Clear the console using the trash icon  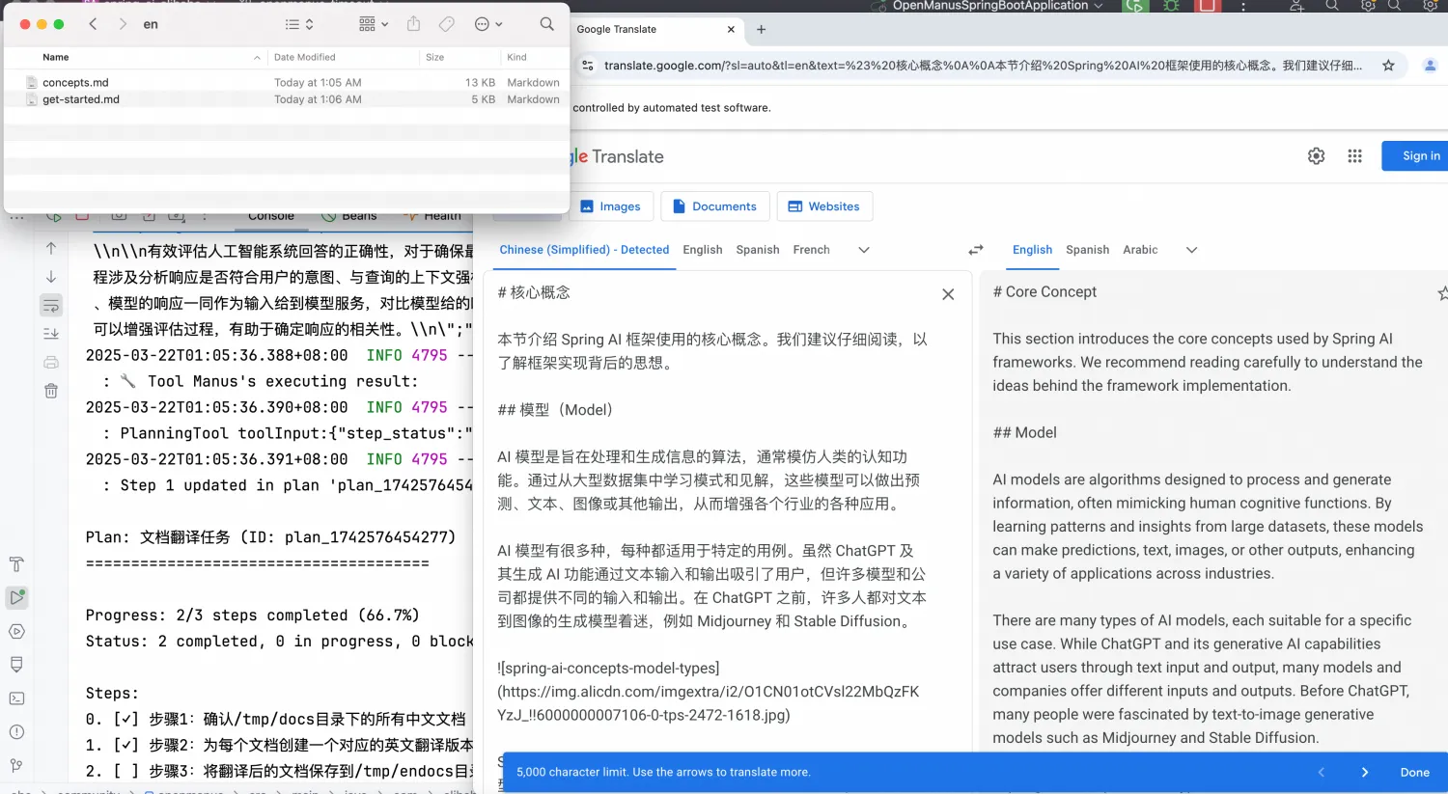(50, 391)
